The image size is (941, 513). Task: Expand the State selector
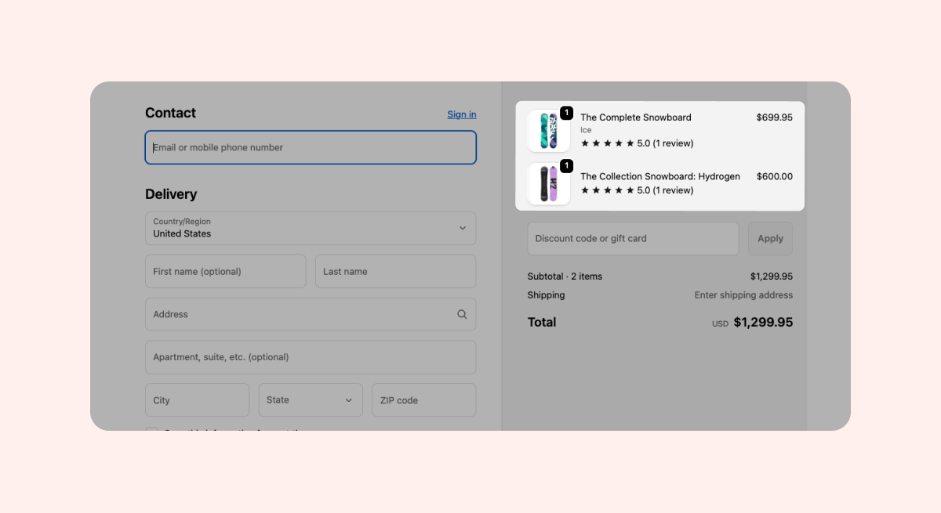[x=311, y=399]
